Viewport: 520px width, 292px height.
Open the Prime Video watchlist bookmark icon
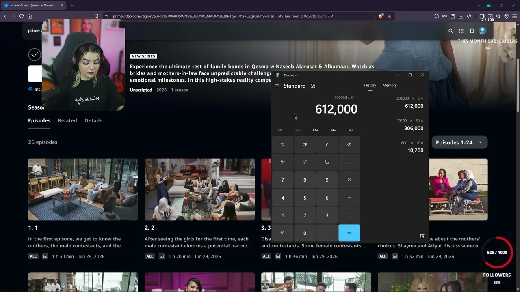tap(472, 31)
